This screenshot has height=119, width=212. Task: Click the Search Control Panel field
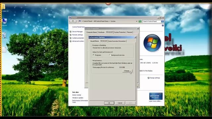click(x=151, y=21)
